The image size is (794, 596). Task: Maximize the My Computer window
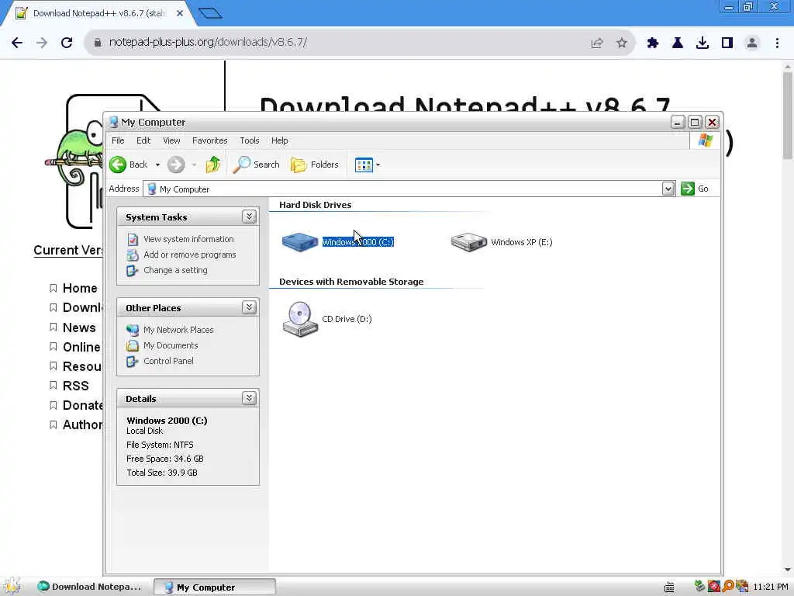[x=695, y=122]
